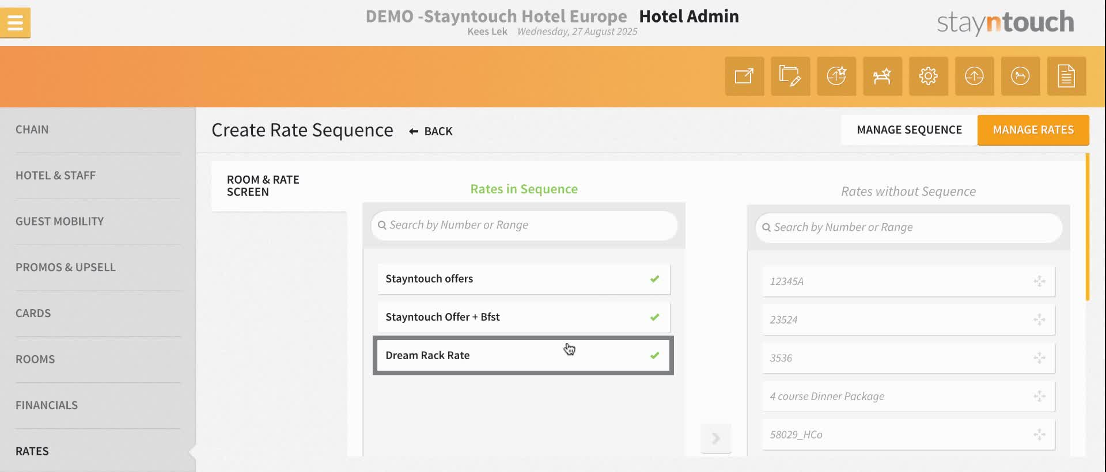This screenshot has height=472, width=1106.
Task: Select the 58029_HCo rate row
Action: pyautogui.click(x=908, y=435)
